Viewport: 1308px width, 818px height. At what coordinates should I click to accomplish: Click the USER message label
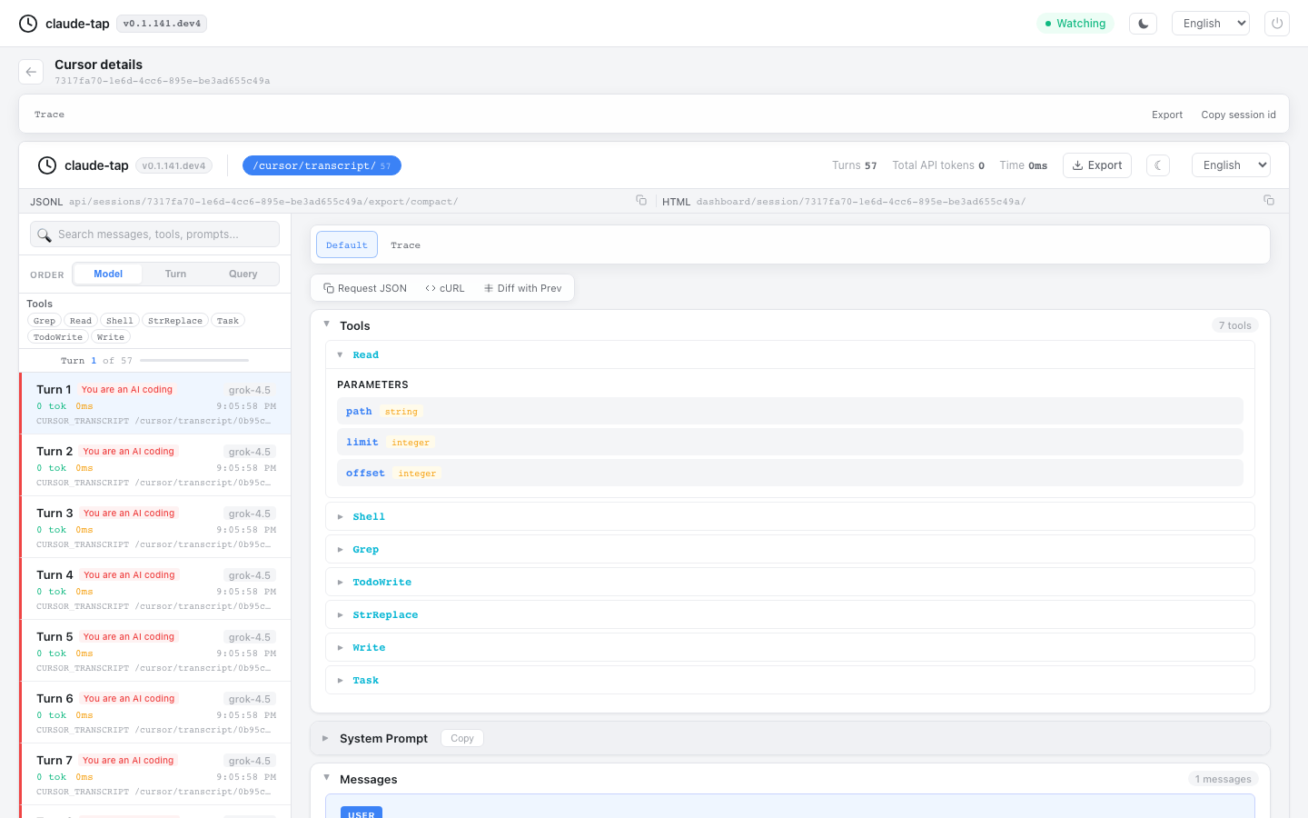[362, 813]
